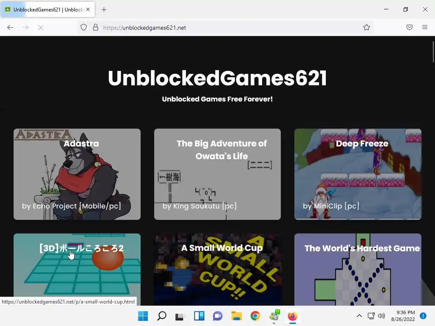Close the UnblockedGames621 tab

[88, 9]
